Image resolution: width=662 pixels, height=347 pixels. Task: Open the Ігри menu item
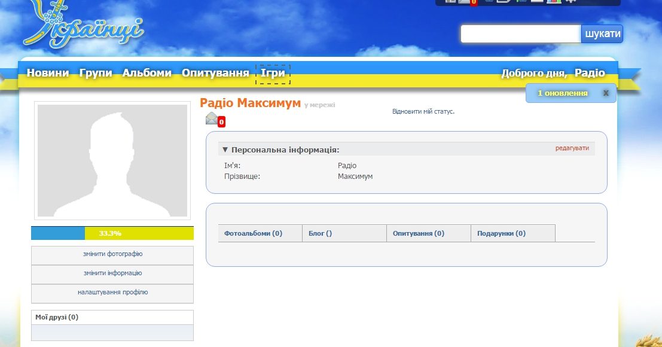pos(273,74)
